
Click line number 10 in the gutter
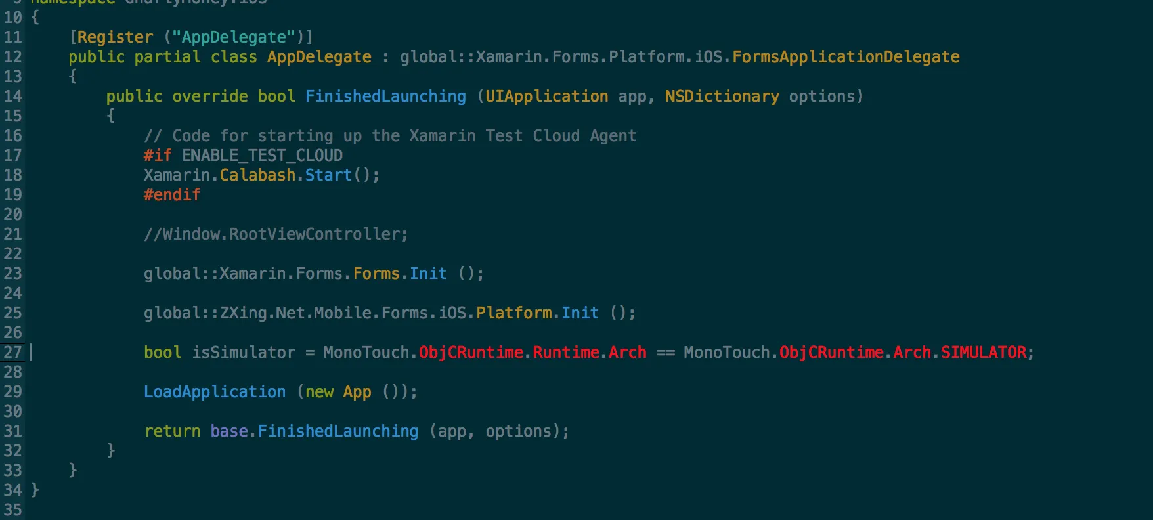pyautogui.click(x=12, y=18)
